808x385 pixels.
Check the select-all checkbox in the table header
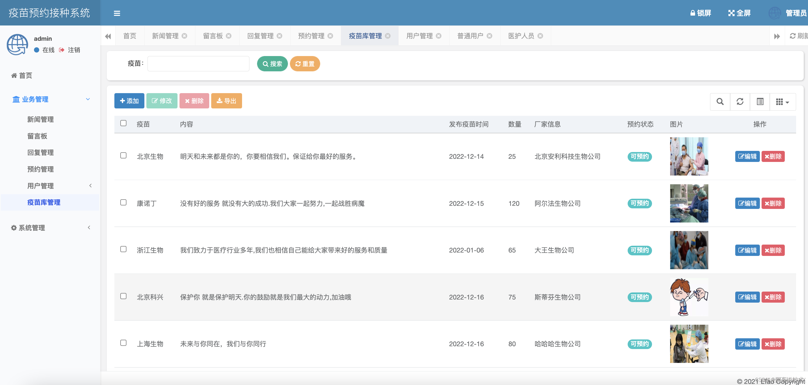point(123,123)
